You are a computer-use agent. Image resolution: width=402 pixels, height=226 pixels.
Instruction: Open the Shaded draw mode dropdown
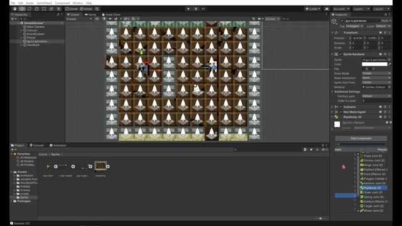(x=79, y=19)
